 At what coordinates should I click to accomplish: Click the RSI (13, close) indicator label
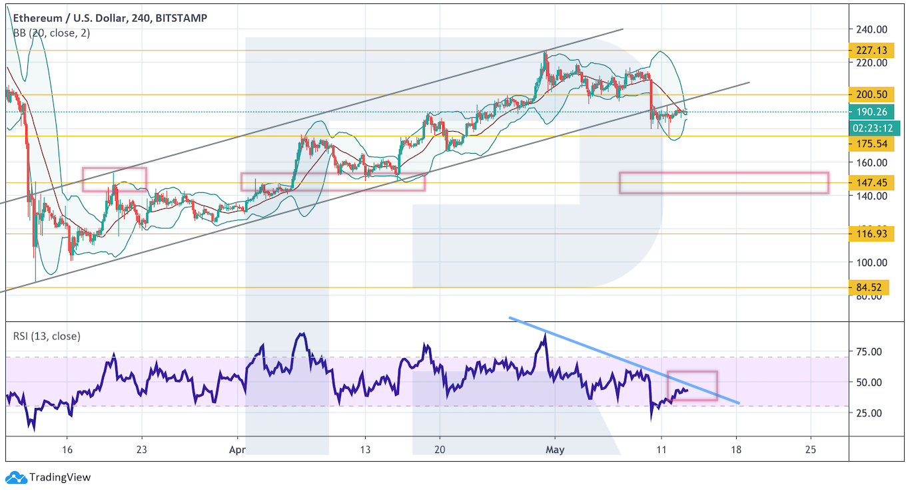click(x=47, y=336)
